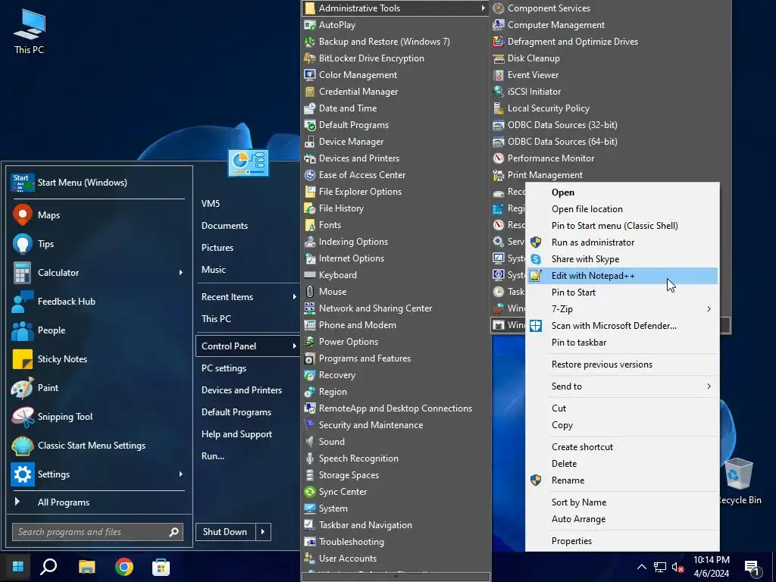Choose Create shortcut
Screen dimensions: 776x582
click(x=623, y=447)
